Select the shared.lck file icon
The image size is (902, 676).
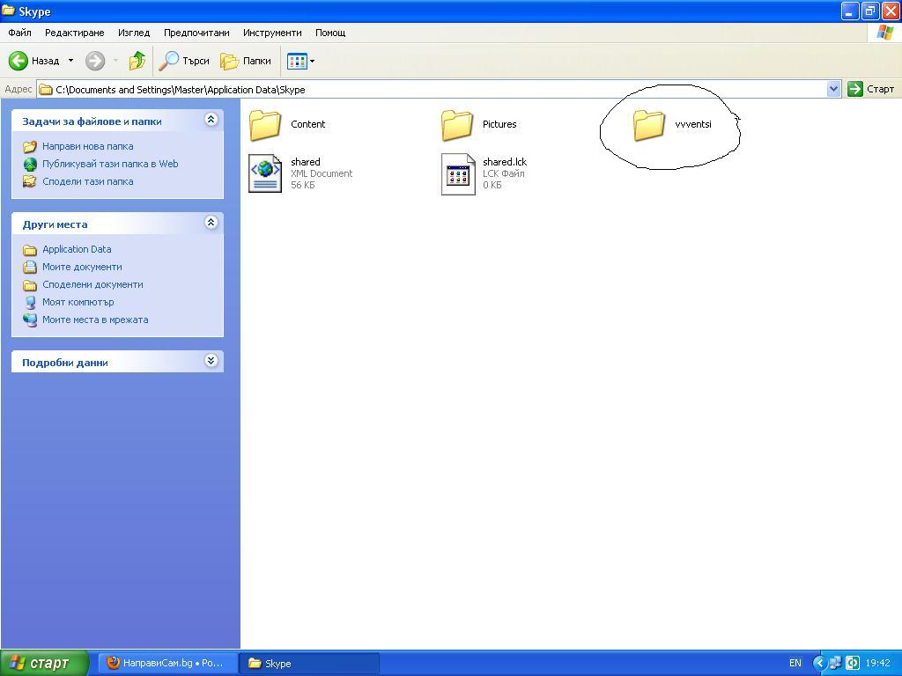tap(458, 173)
